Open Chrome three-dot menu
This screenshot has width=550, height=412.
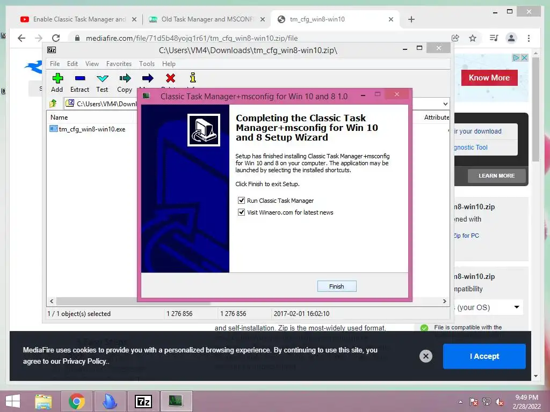point(529,38)
